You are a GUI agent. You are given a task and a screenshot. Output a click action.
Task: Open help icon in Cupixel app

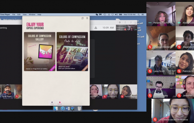(x=83, y=18)
